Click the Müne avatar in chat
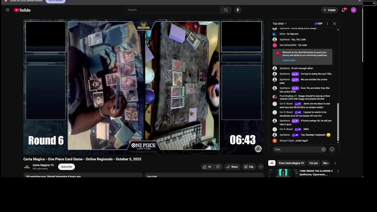Viewport: 377px width, 212px height. click(x=275, y=34)
